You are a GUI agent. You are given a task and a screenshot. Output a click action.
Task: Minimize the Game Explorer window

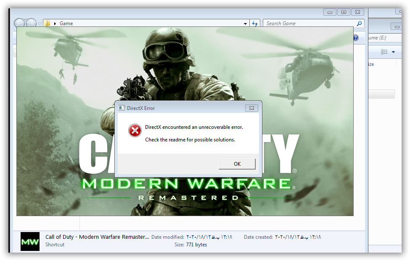point(330,12)
